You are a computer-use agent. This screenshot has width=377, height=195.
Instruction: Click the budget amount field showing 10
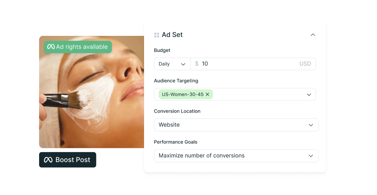pos(253,64)
